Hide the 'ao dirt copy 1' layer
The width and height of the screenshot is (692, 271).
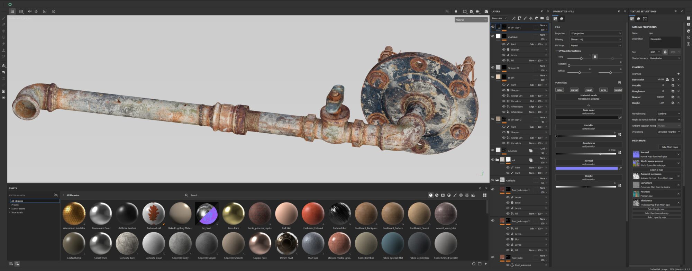click(x=493, y=27)
